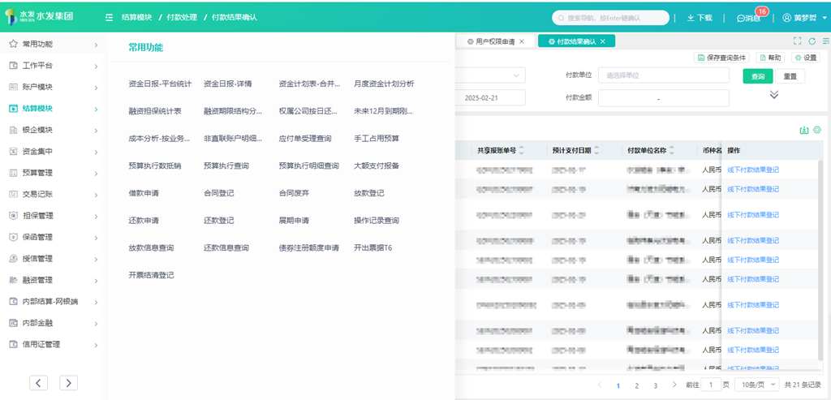Click the green export icon above table
This screenshot has height=400, width=831.
(804, 130)
